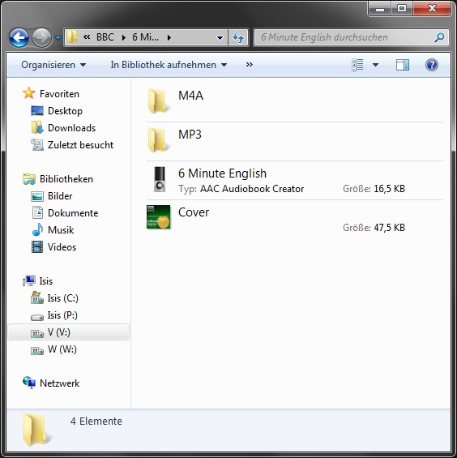Screen dimensions: 457x458
Task: Open the Musik library
Action: (x=61, y=230)
